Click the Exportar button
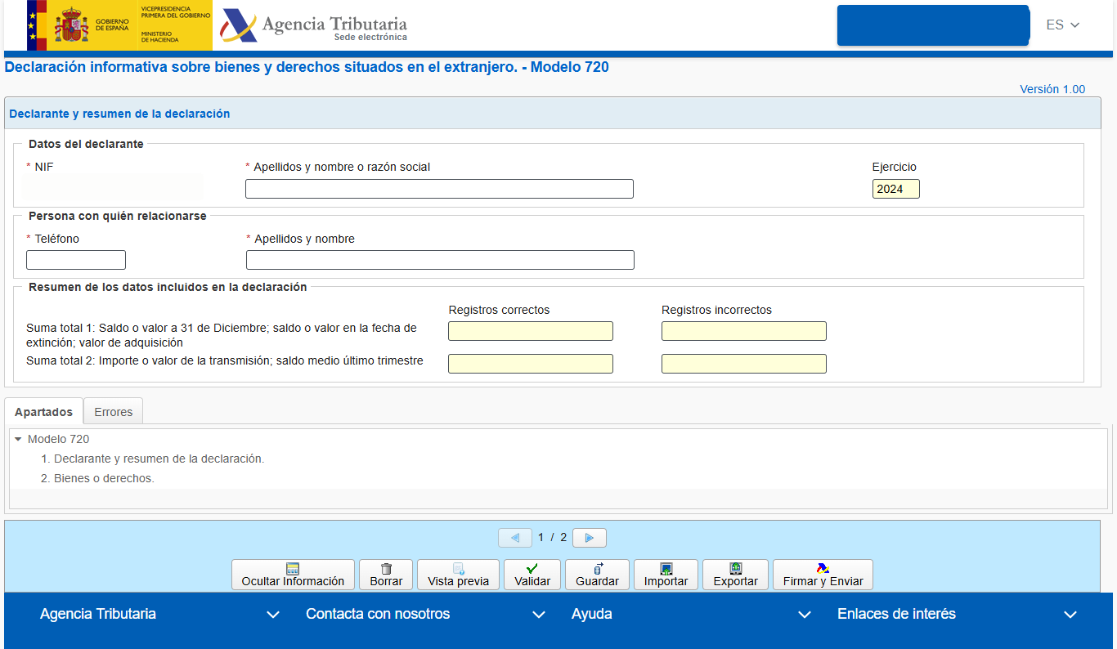This screenshot has width=1117, height=649. click(735, 575)
